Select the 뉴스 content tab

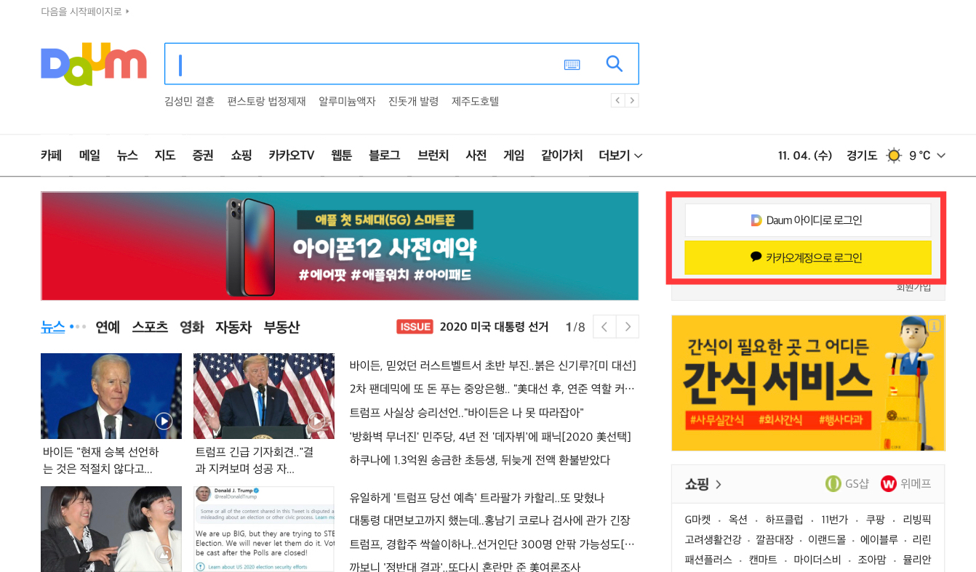click(53, 327)
